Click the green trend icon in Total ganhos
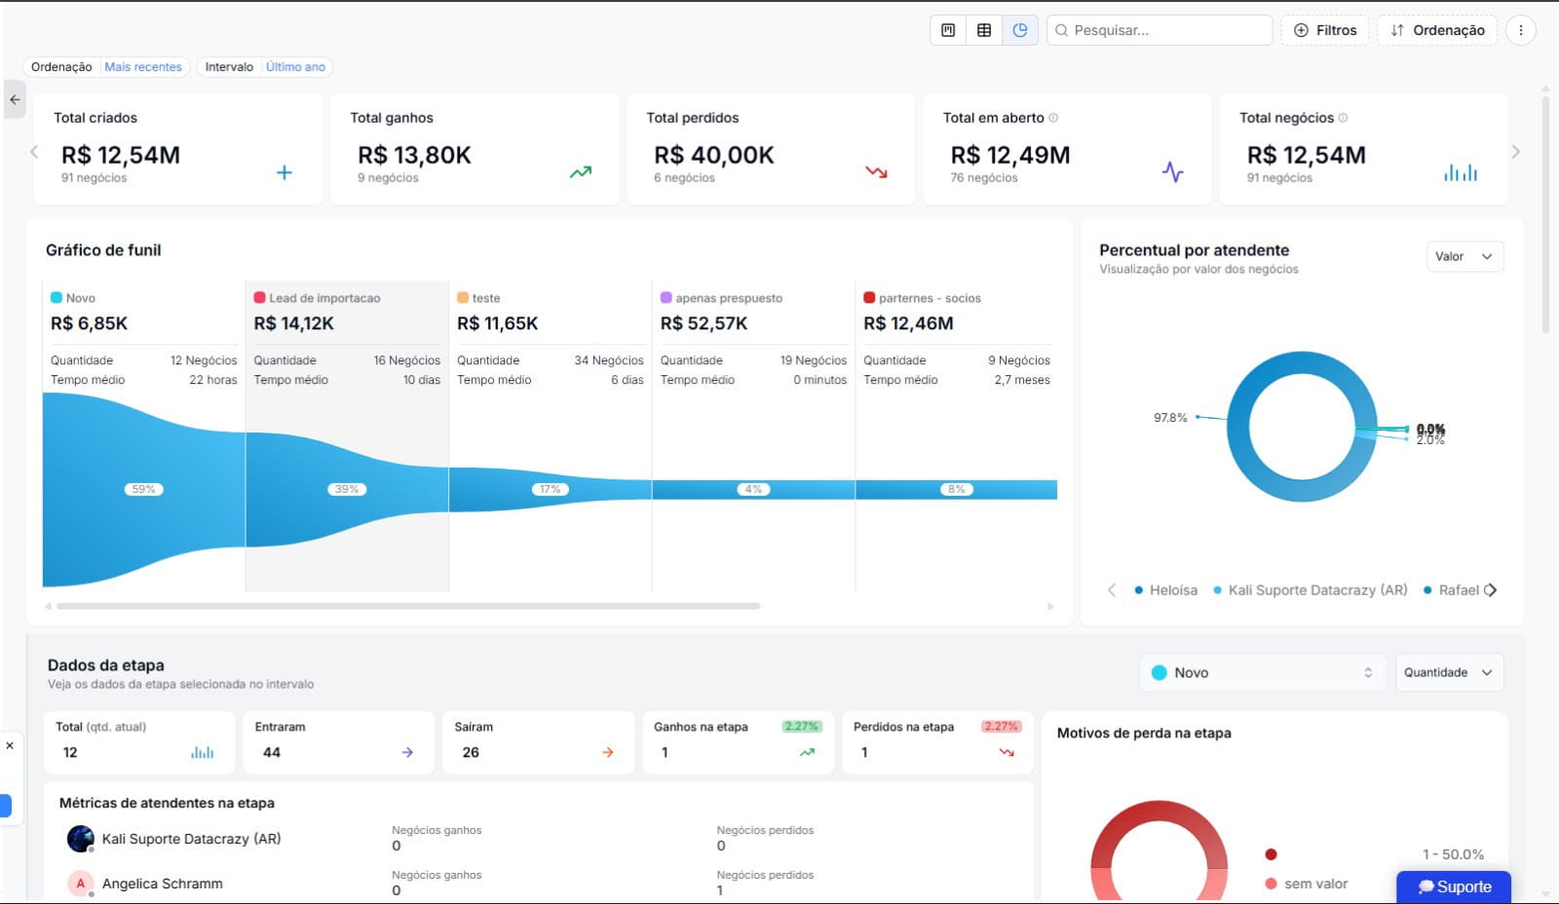 click(581, 172)
